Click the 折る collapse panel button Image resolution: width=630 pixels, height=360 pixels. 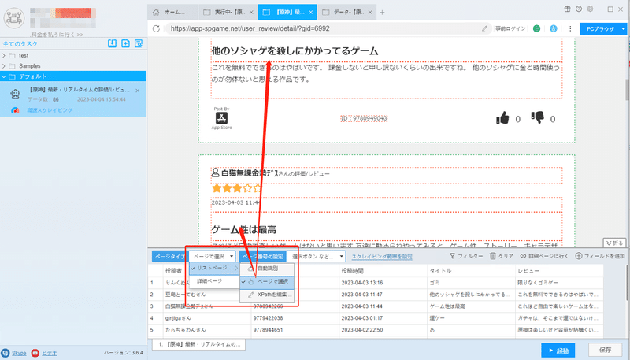pyautogui.click(x=614, y=243)
